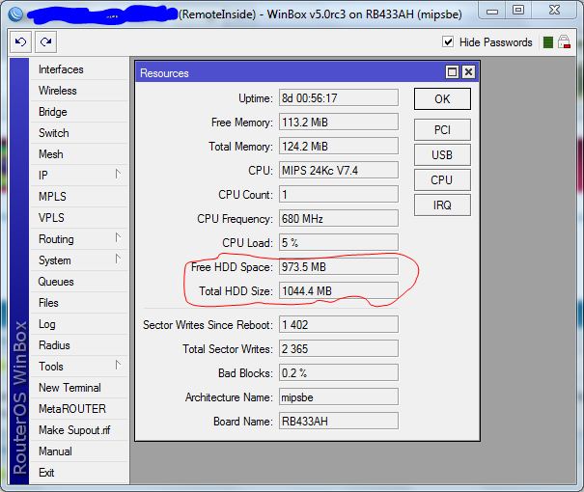Click the "Sector Writes Since Reboot:" label
584x492 pixels.
pos(208,325)
